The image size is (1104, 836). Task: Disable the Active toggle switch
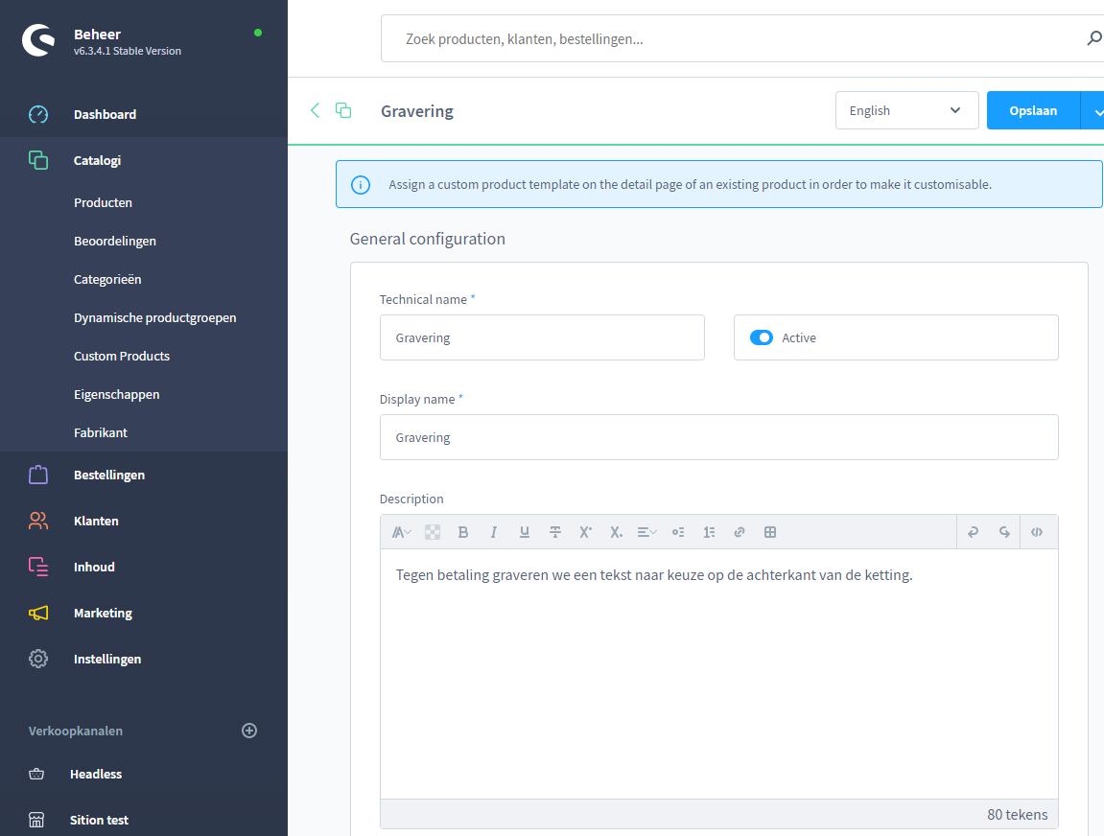click(x=762, y=337)
